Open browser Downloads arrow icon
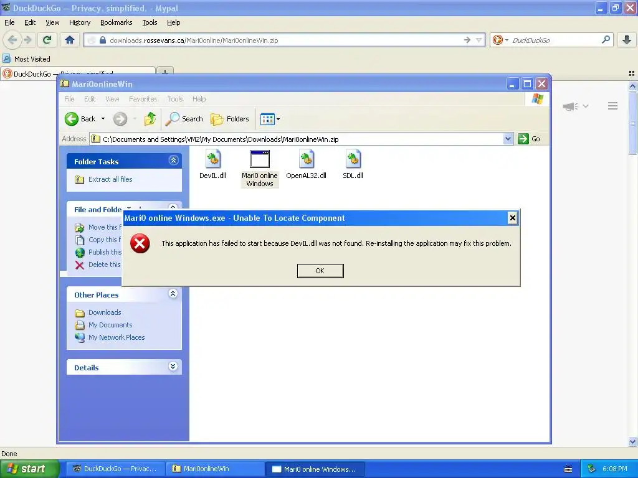This screenshot has width=638, height=478. pyautogui.click(x=627, y=40)
